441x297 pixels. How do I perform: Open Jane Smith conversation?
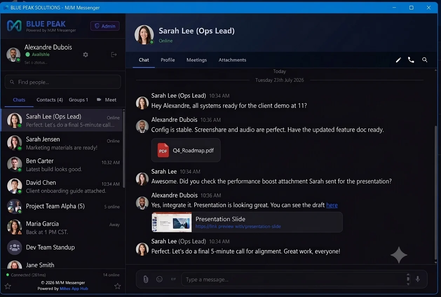point(61,264)
